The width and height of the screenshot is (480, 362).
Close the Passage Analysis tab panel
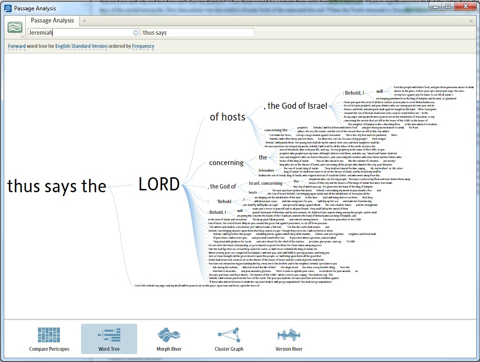tap(471, 21)
